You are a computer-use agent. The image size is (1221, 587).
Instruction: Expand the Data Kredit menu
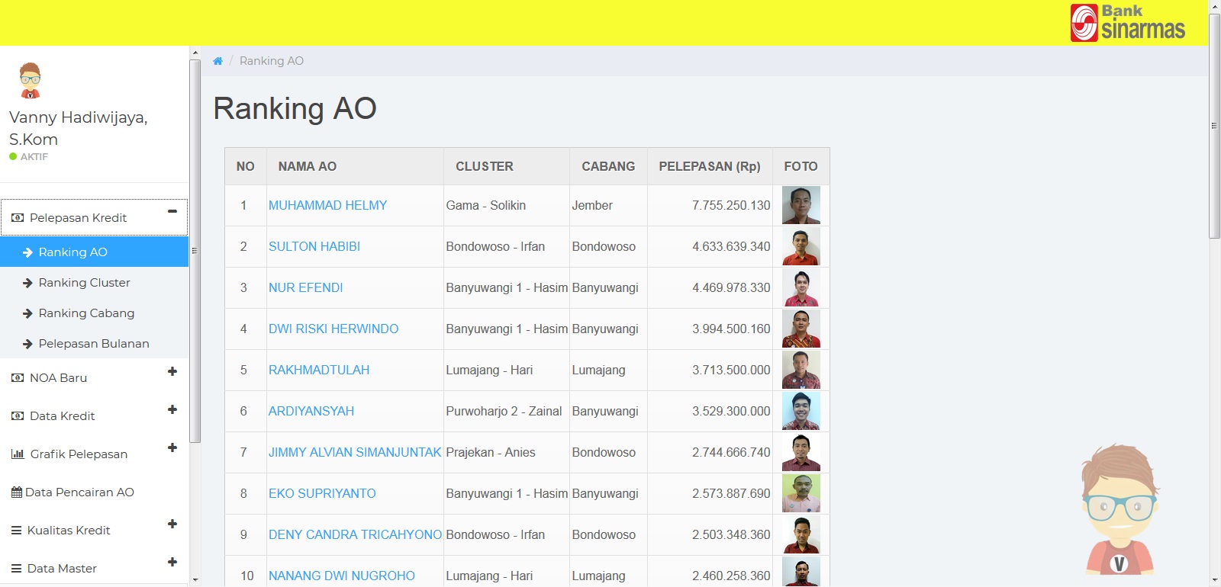172,409
